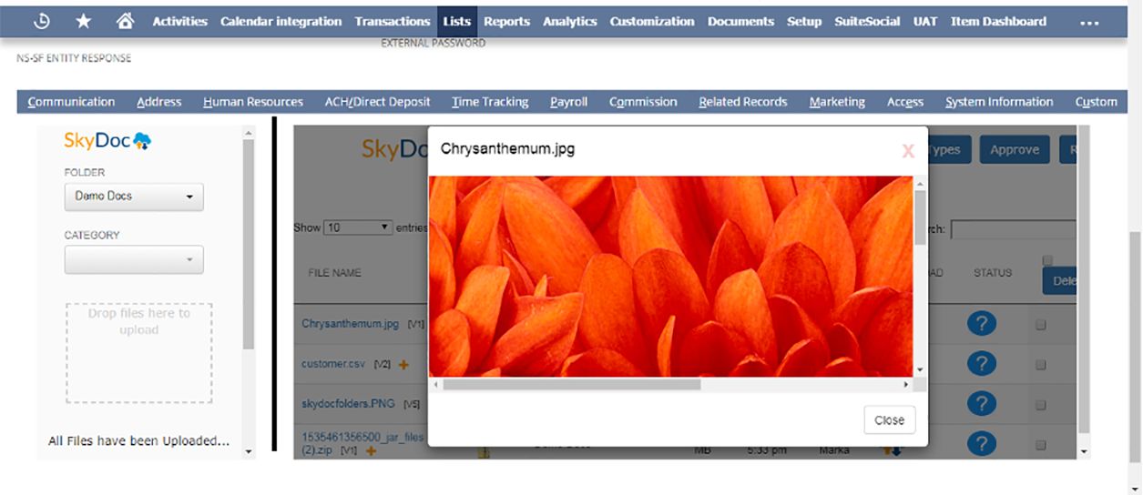This screenshot has width=1143, height=495.
Task: Open the Item Dashboard menu
Action: tap(998, 21)
